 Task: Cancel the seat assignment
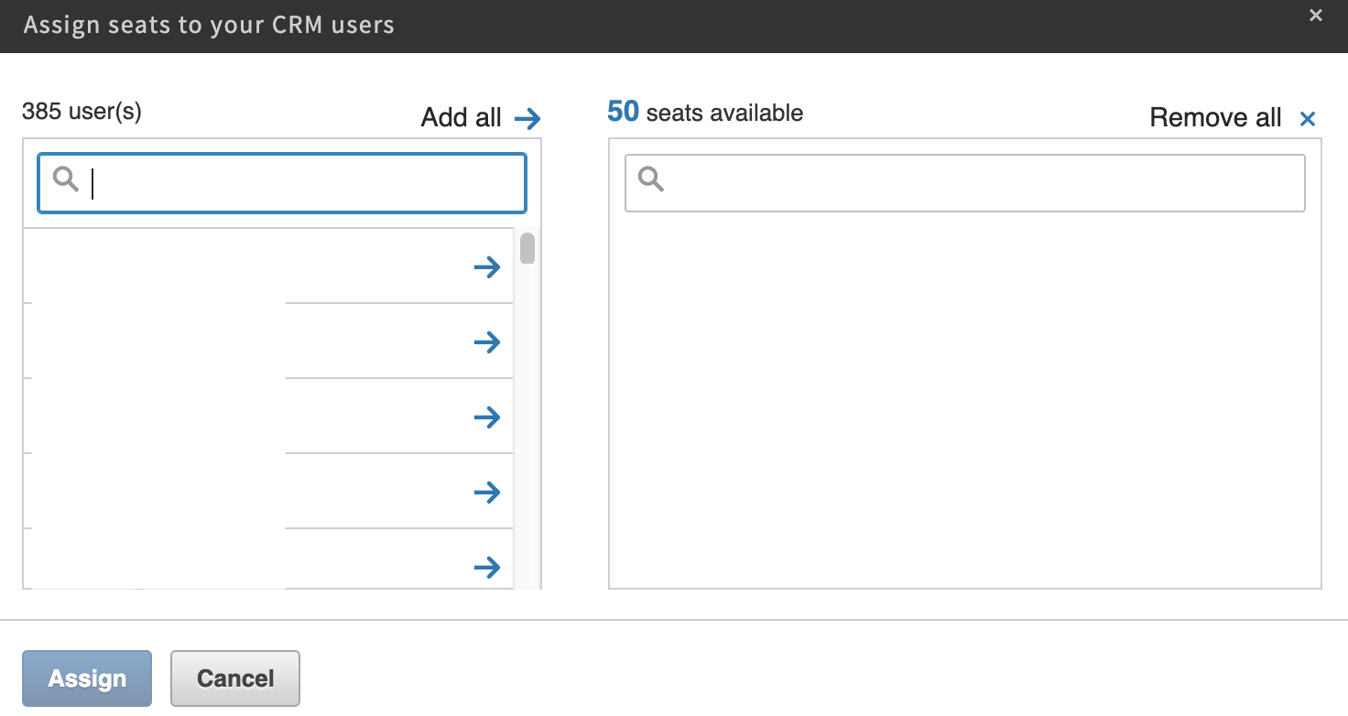235,678
